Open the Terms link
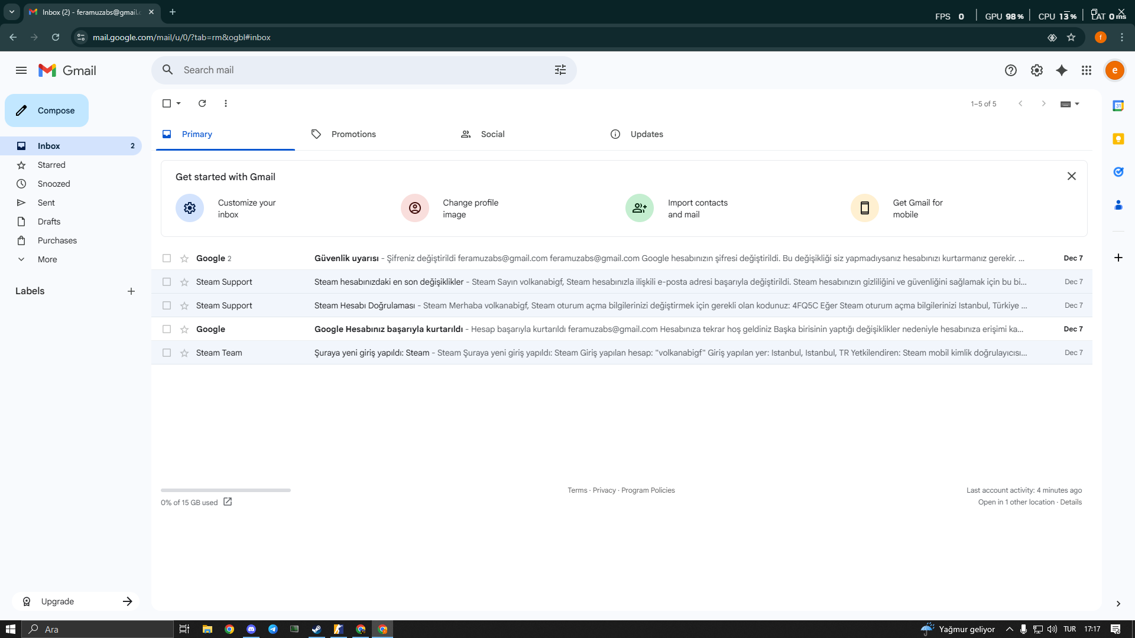Image resolution: width=1135 pixels, height=638 pixels. (x=578, y=490)
